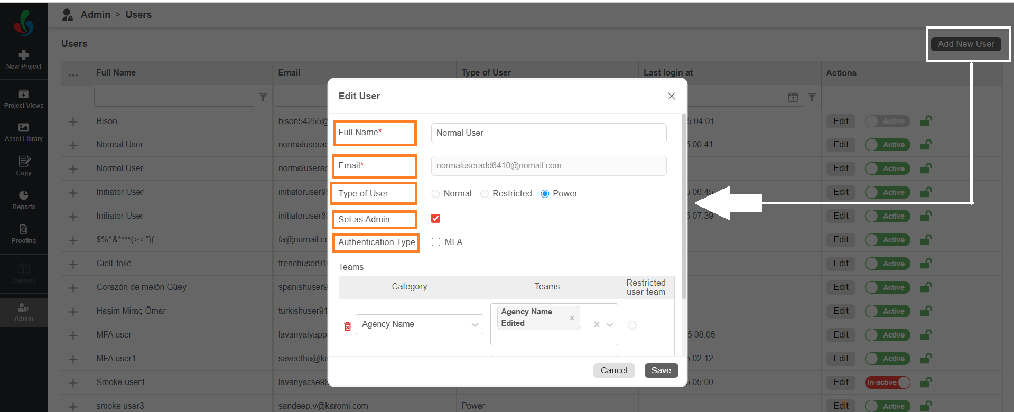This screenshot has width=1014, height=412.
Task: Uncheck the Set as Admin checkbox
Action: (x=436, y=219)
